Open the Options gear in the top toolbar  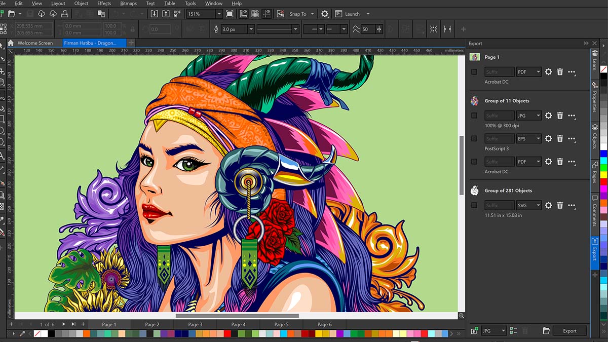click(325, 14)
